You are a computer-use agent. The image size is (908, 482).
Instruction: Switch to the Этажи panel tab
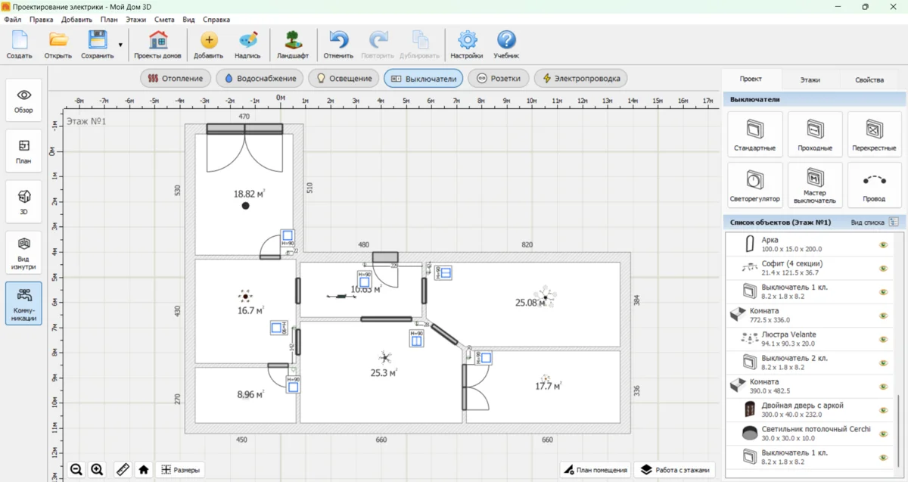pyautogui.click(x=810, y=79)
